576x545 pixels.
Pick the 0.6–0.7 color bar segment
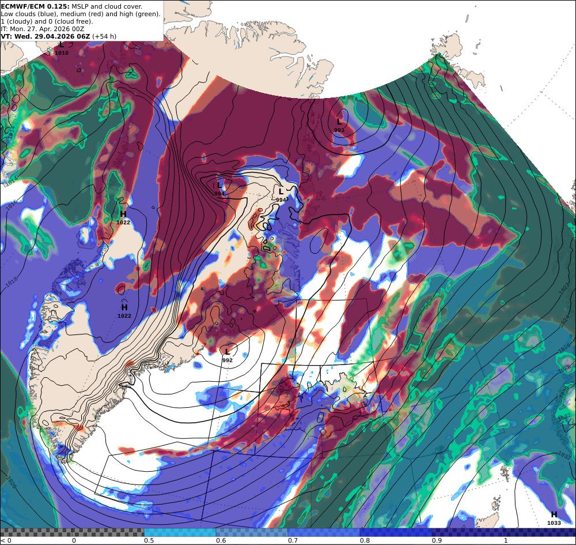pos(252,532)
